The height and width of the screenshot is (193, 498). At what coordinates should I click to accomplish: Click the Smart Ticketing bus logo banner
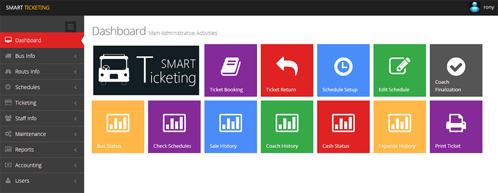(x=146, y=70)
